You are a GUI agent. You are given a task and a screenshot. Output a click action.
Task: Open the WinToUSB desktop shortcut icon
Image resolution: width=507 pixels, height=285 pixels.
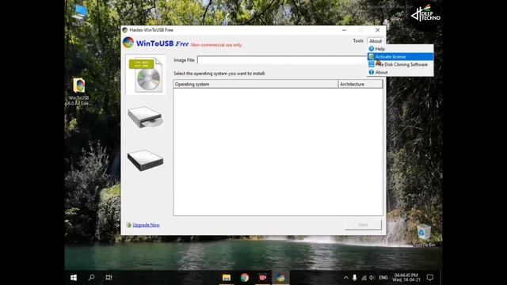(78, 92)
